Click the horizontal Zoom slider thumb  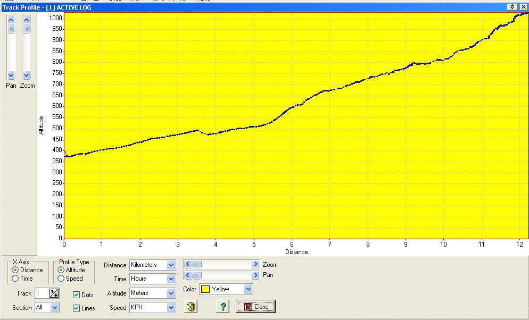[197, 264]
